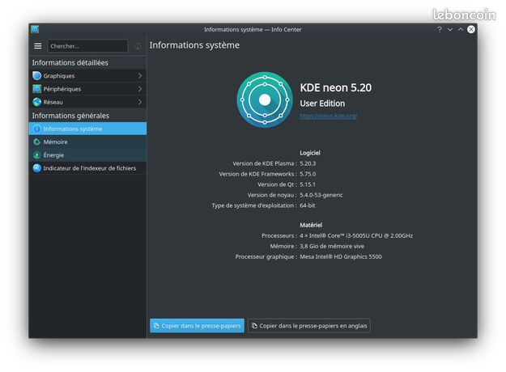Select Indicateur de l'indexeur de fichiers
506x372 pixels.
pyautogui.click(x=87, y=168)
